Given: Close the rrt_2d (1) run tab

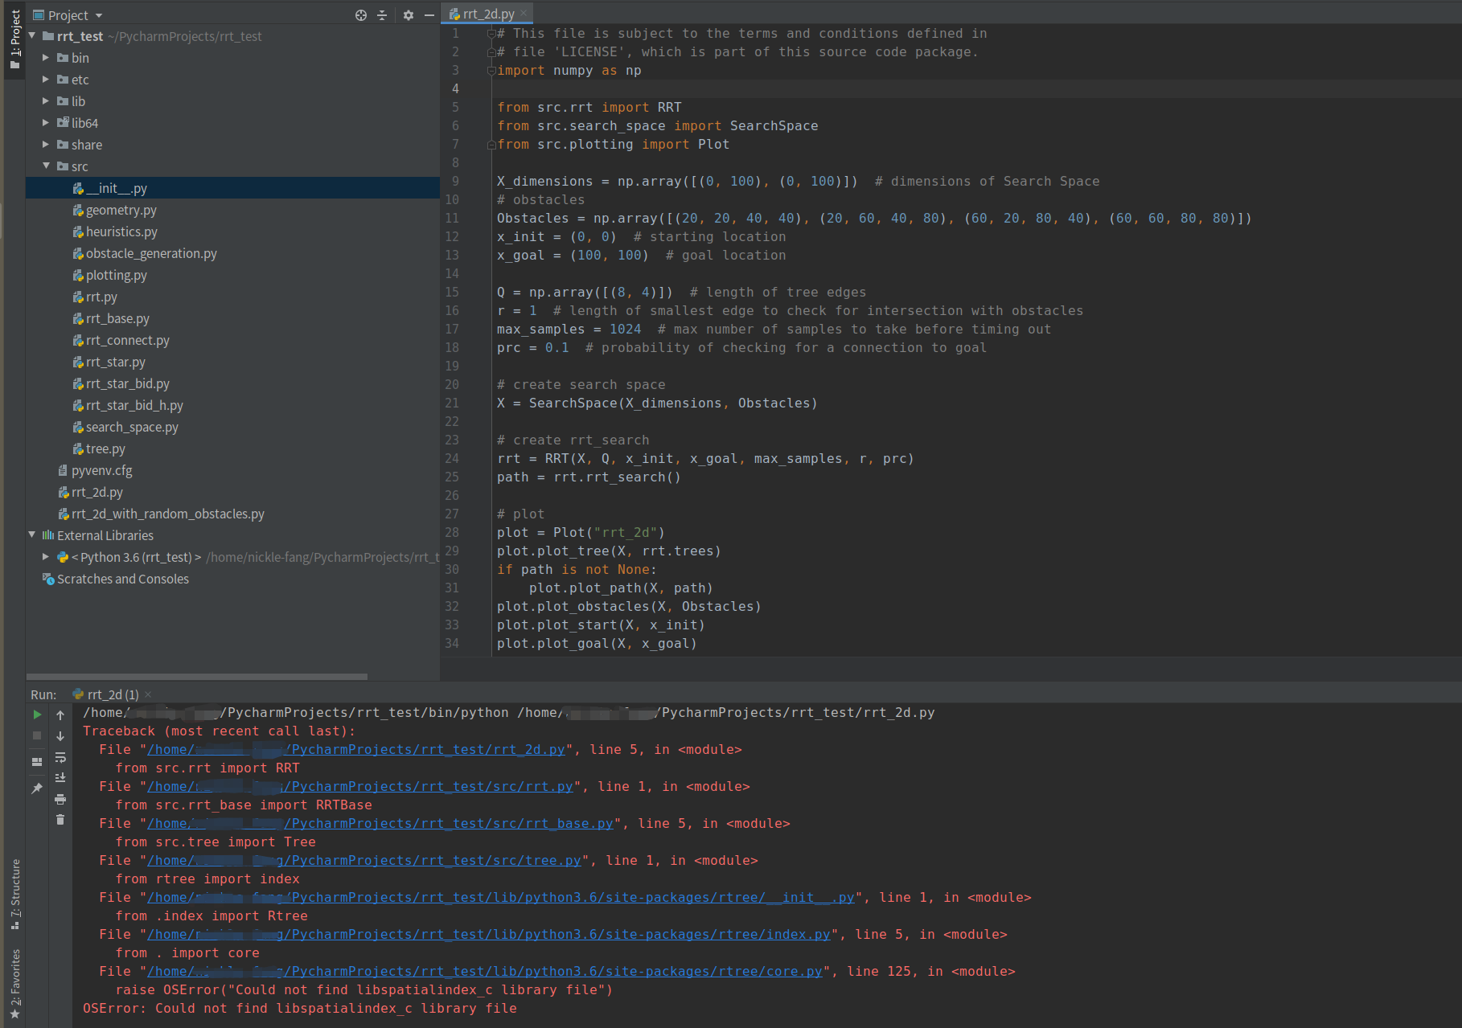Looking at the screenshot, I should point(148,694).
